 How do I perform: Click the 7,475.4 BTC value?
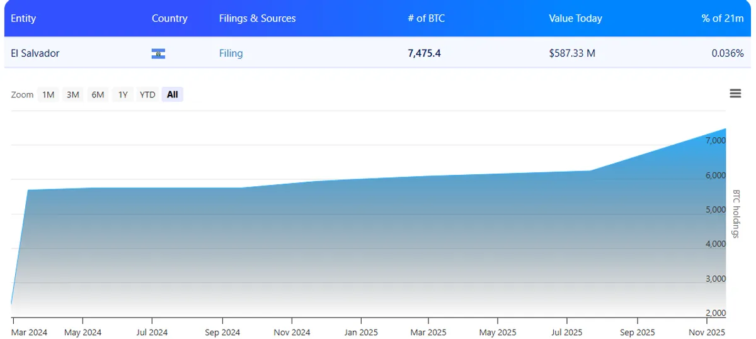pyautogui.click(x=425, y=53)
